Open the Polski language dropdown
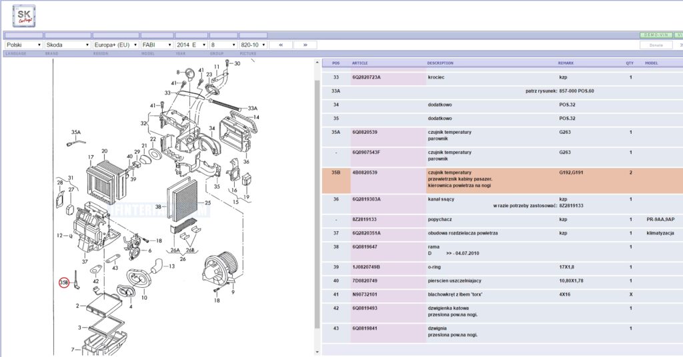The image size is (683, 357). 23,45
